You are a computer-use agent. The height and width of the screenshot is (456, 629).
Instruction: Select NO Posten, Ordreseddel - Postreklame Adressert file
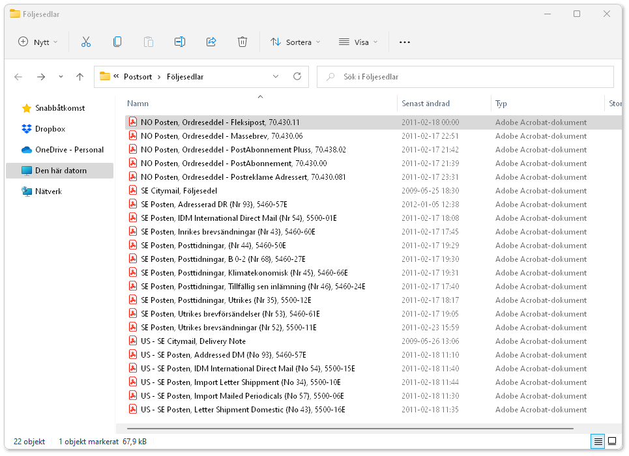(373, 177)
